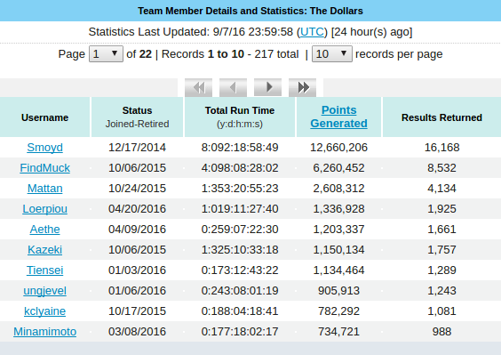The width and height of the screenshot is (501, 355).
Task: Go to the next page arrow
Action: pyautogui.click(x=267, y=87)
